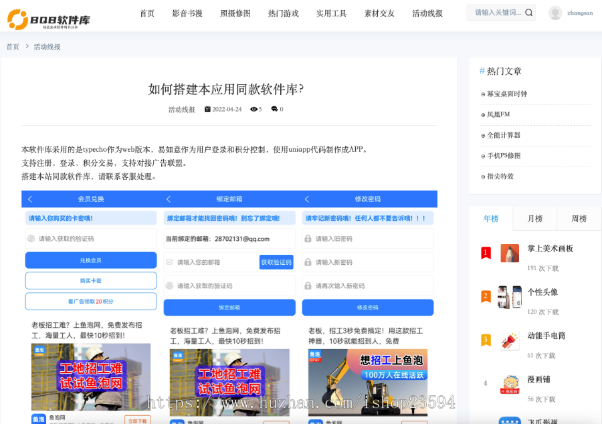
Task: Open the zhangsan user avatar
Action: pos(555,13)
